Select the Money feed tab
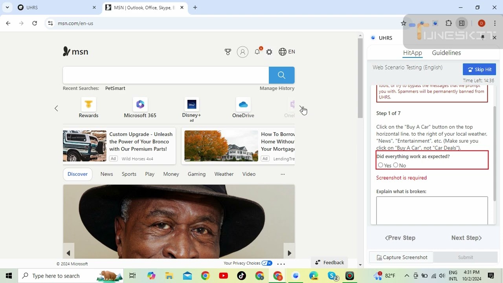The height and width of the screenshot is (283, 503). (171, 174)
